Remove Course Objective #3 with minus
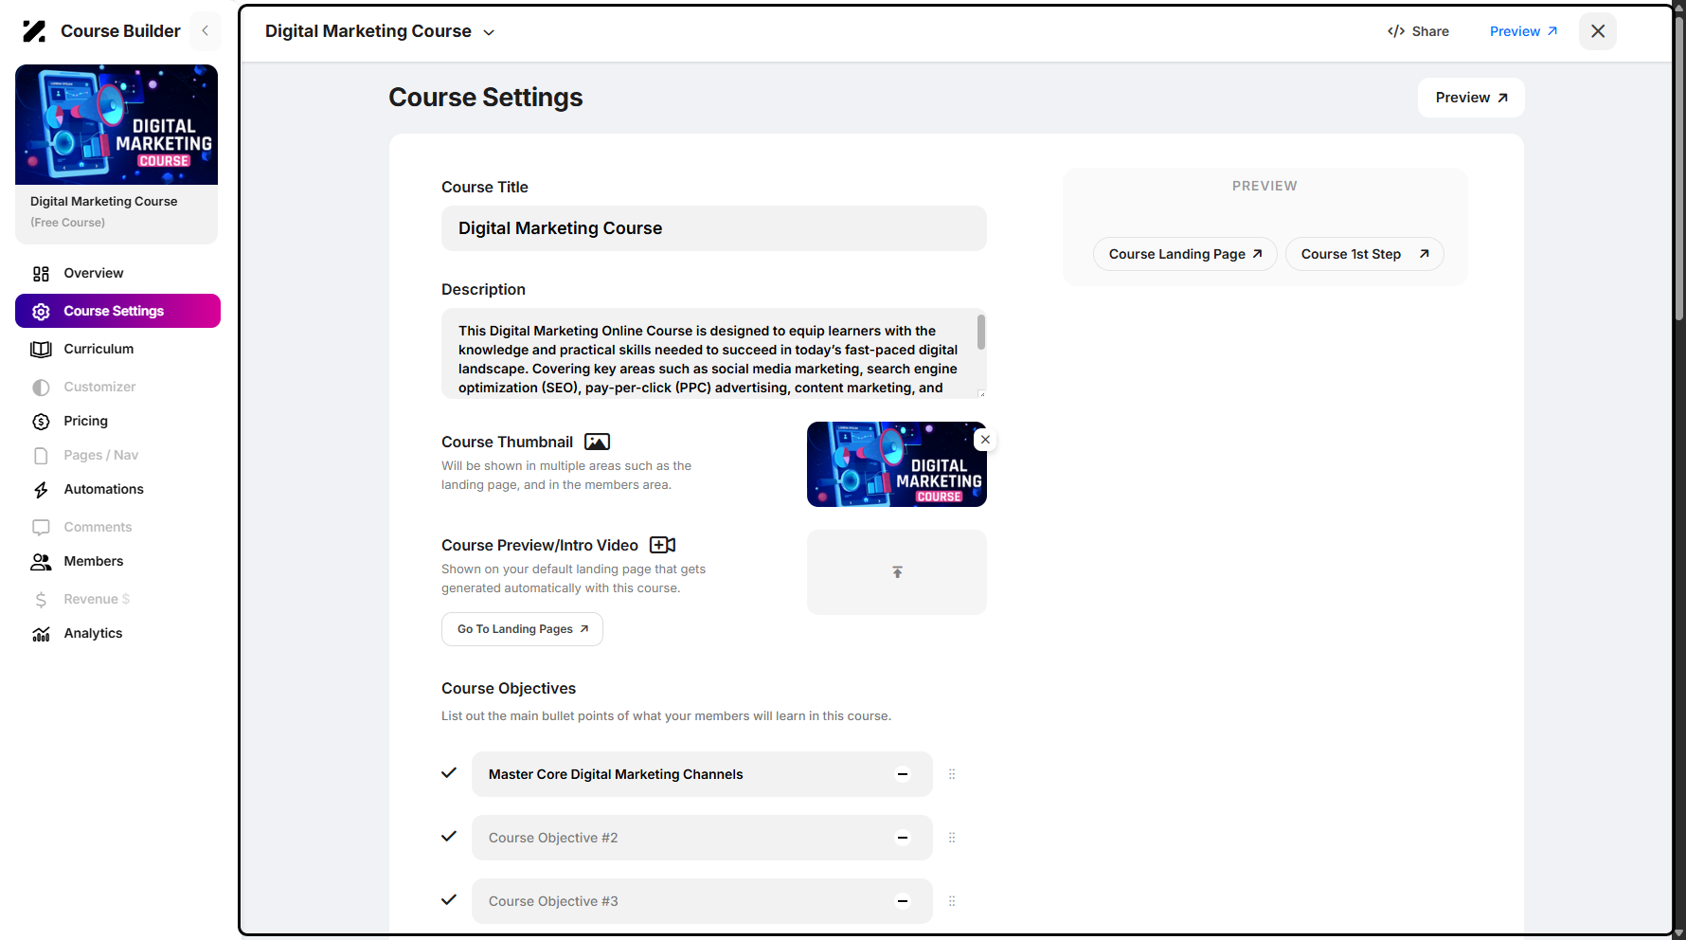Viewport: 1686px width, 940px height. [x=903, y=901]
